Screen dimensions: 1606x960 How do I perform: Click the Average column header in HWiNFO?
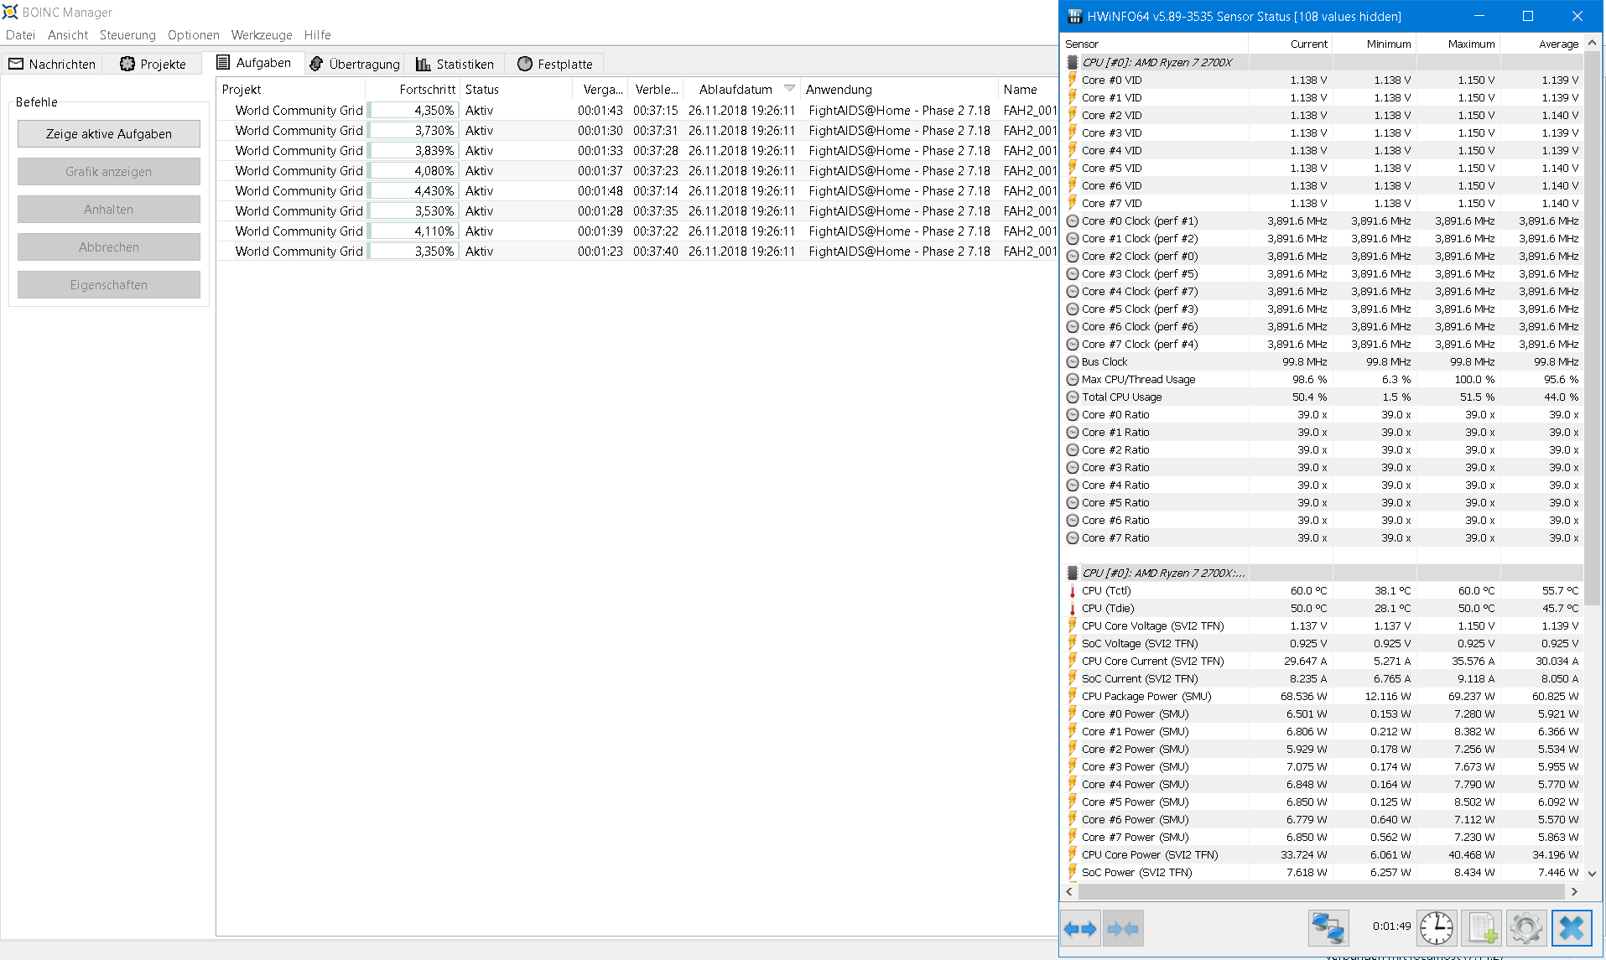pos(1541,44)
